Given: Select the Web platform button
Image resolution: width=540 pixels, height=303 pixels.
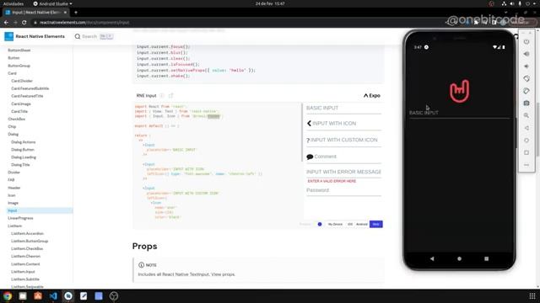Looking at the screenshot, I should click(376, 224).
